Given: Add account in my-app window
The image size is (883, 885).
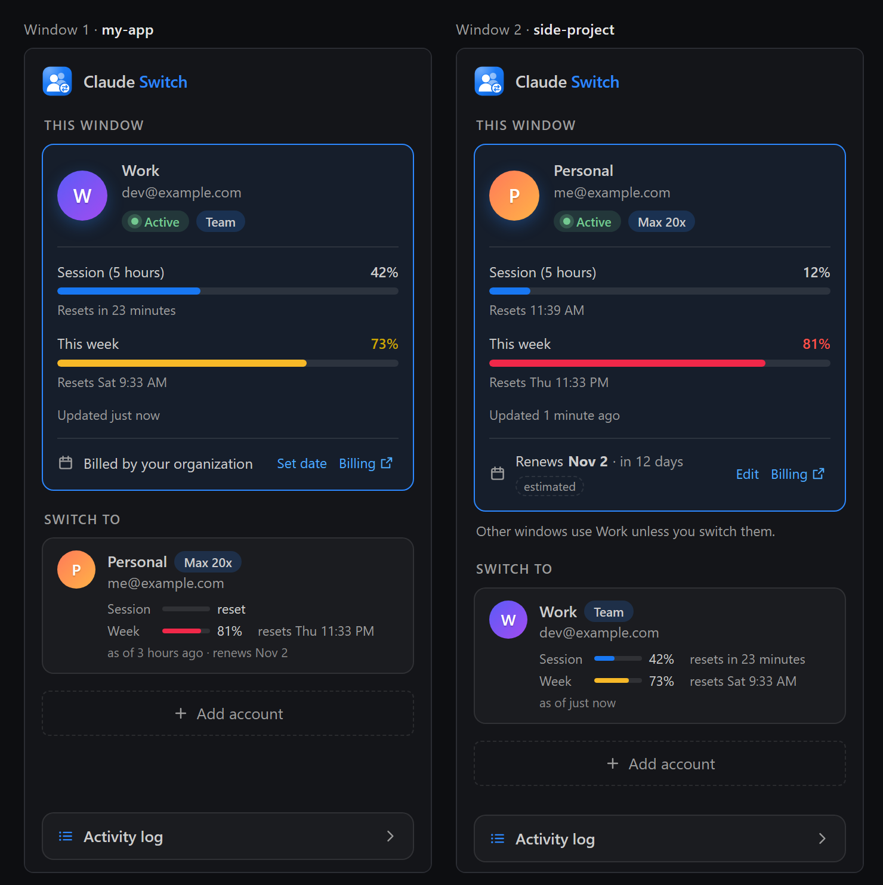Looking at the screenshot, I should tap(228, 713).
